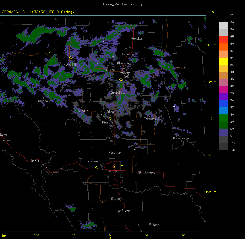Click the Vulcan town label

click(x=154, y=225)
